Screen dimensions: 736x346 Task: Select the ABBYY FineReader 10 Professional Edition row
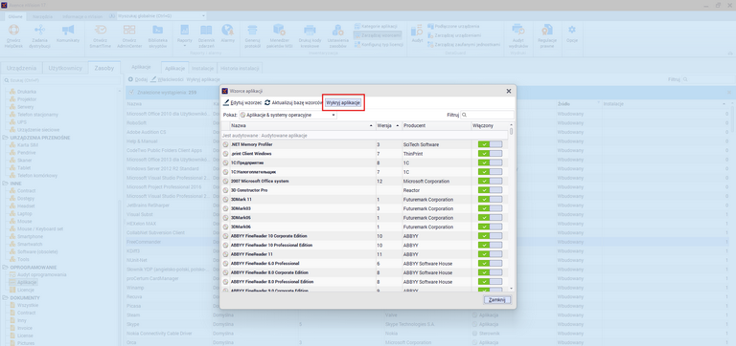364,246
